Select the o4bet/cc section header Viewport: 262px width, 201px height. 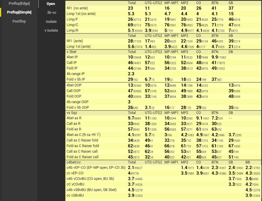74,162
